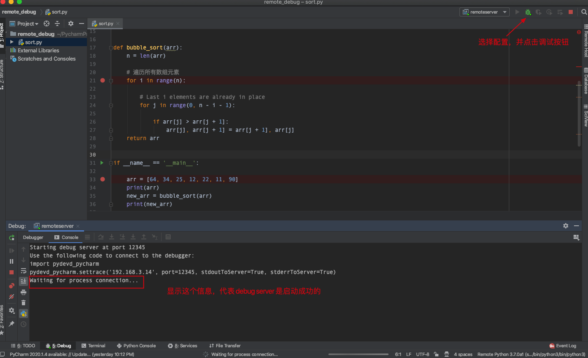Click the Concurrency Diagram run icon in top toolbar
588x358 pixels.
(x=560, y=12)
